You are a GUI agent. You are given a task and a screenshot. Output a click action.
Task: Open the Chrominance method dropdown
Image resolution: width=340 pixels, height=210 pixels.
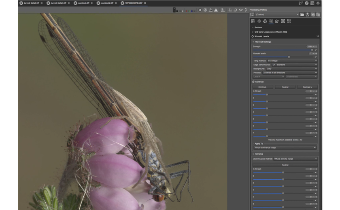295,159
